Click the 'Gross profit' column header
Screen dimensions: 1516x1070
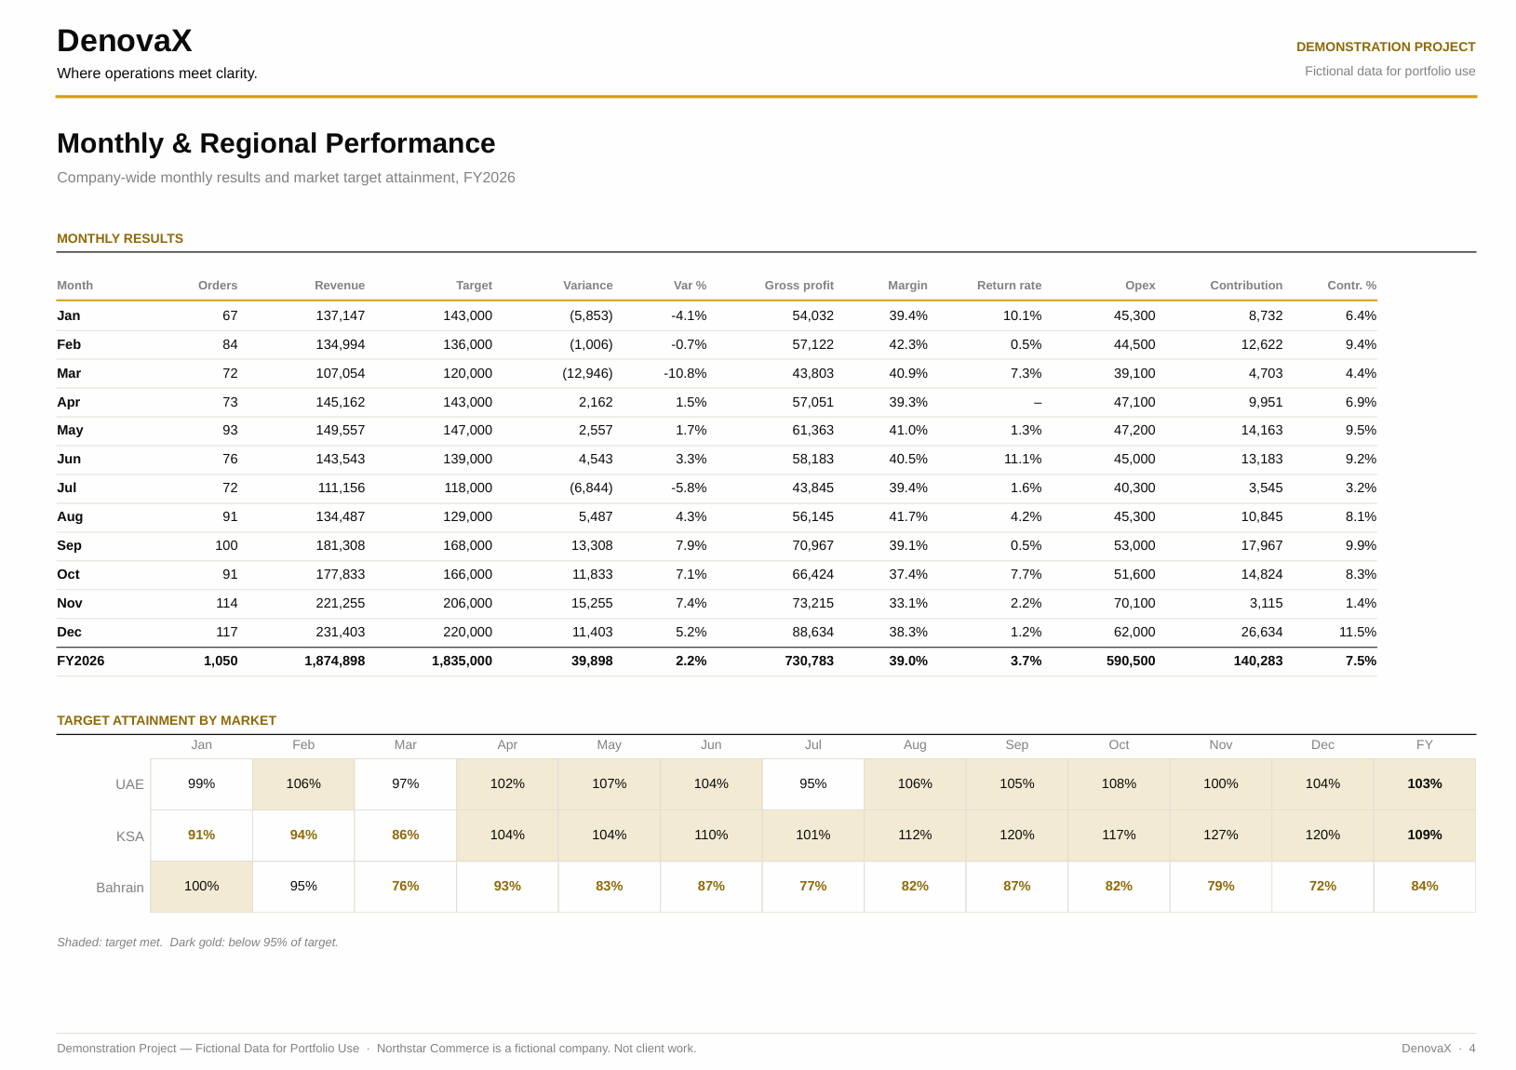click(x=798, y=286)
